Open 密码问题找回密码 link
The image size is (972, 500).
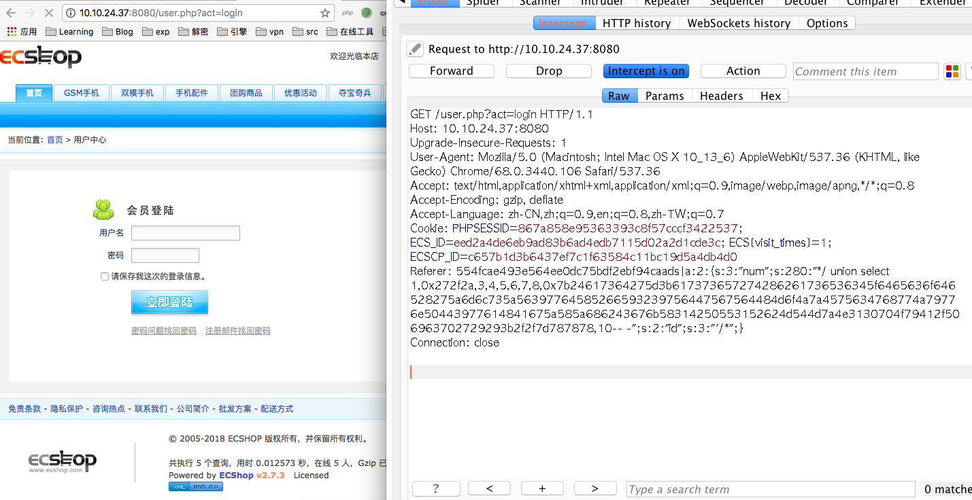(x=164, y=331)
